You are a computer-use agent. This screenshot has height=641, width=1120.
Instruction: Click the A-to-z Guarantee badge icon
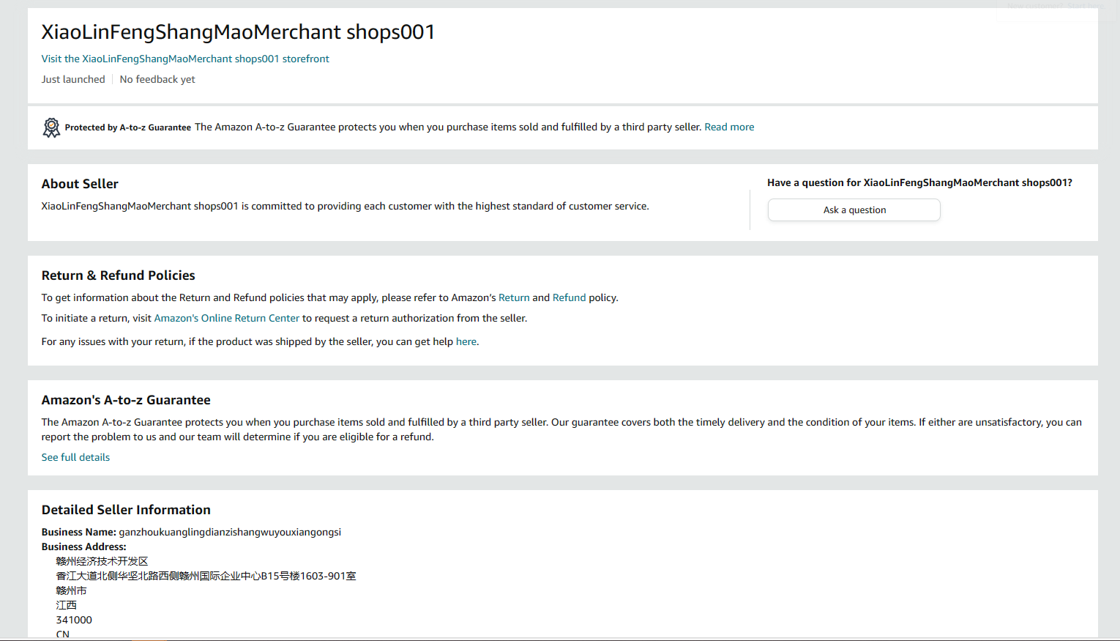point(51,127)
